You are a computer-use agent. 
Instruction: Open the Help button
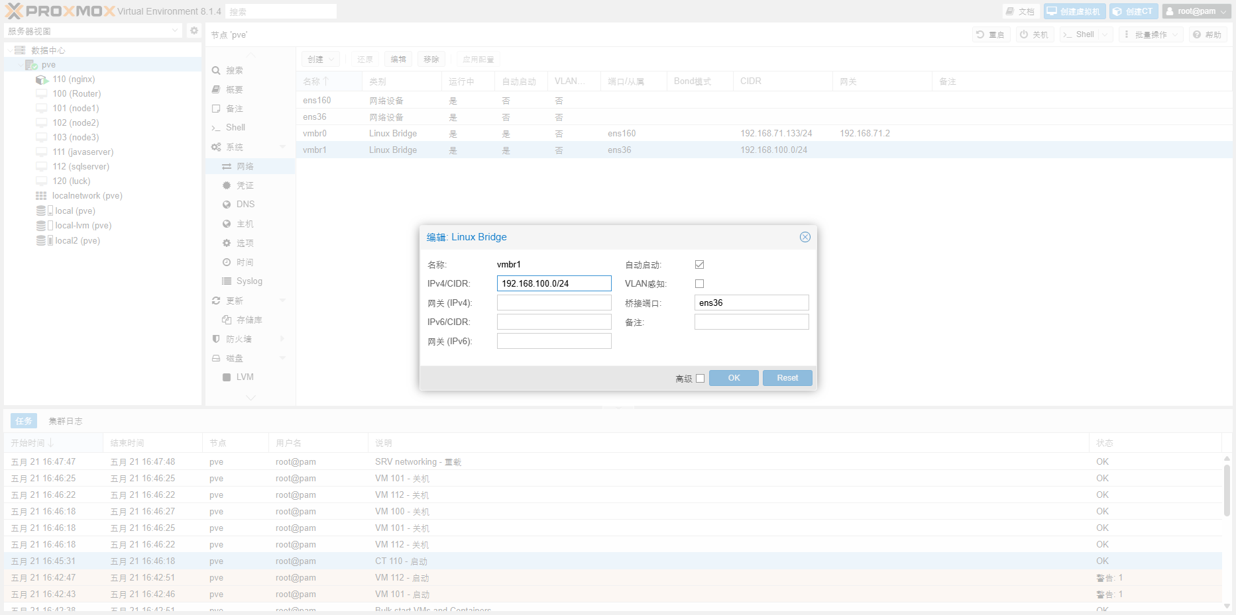(1208, 34)
